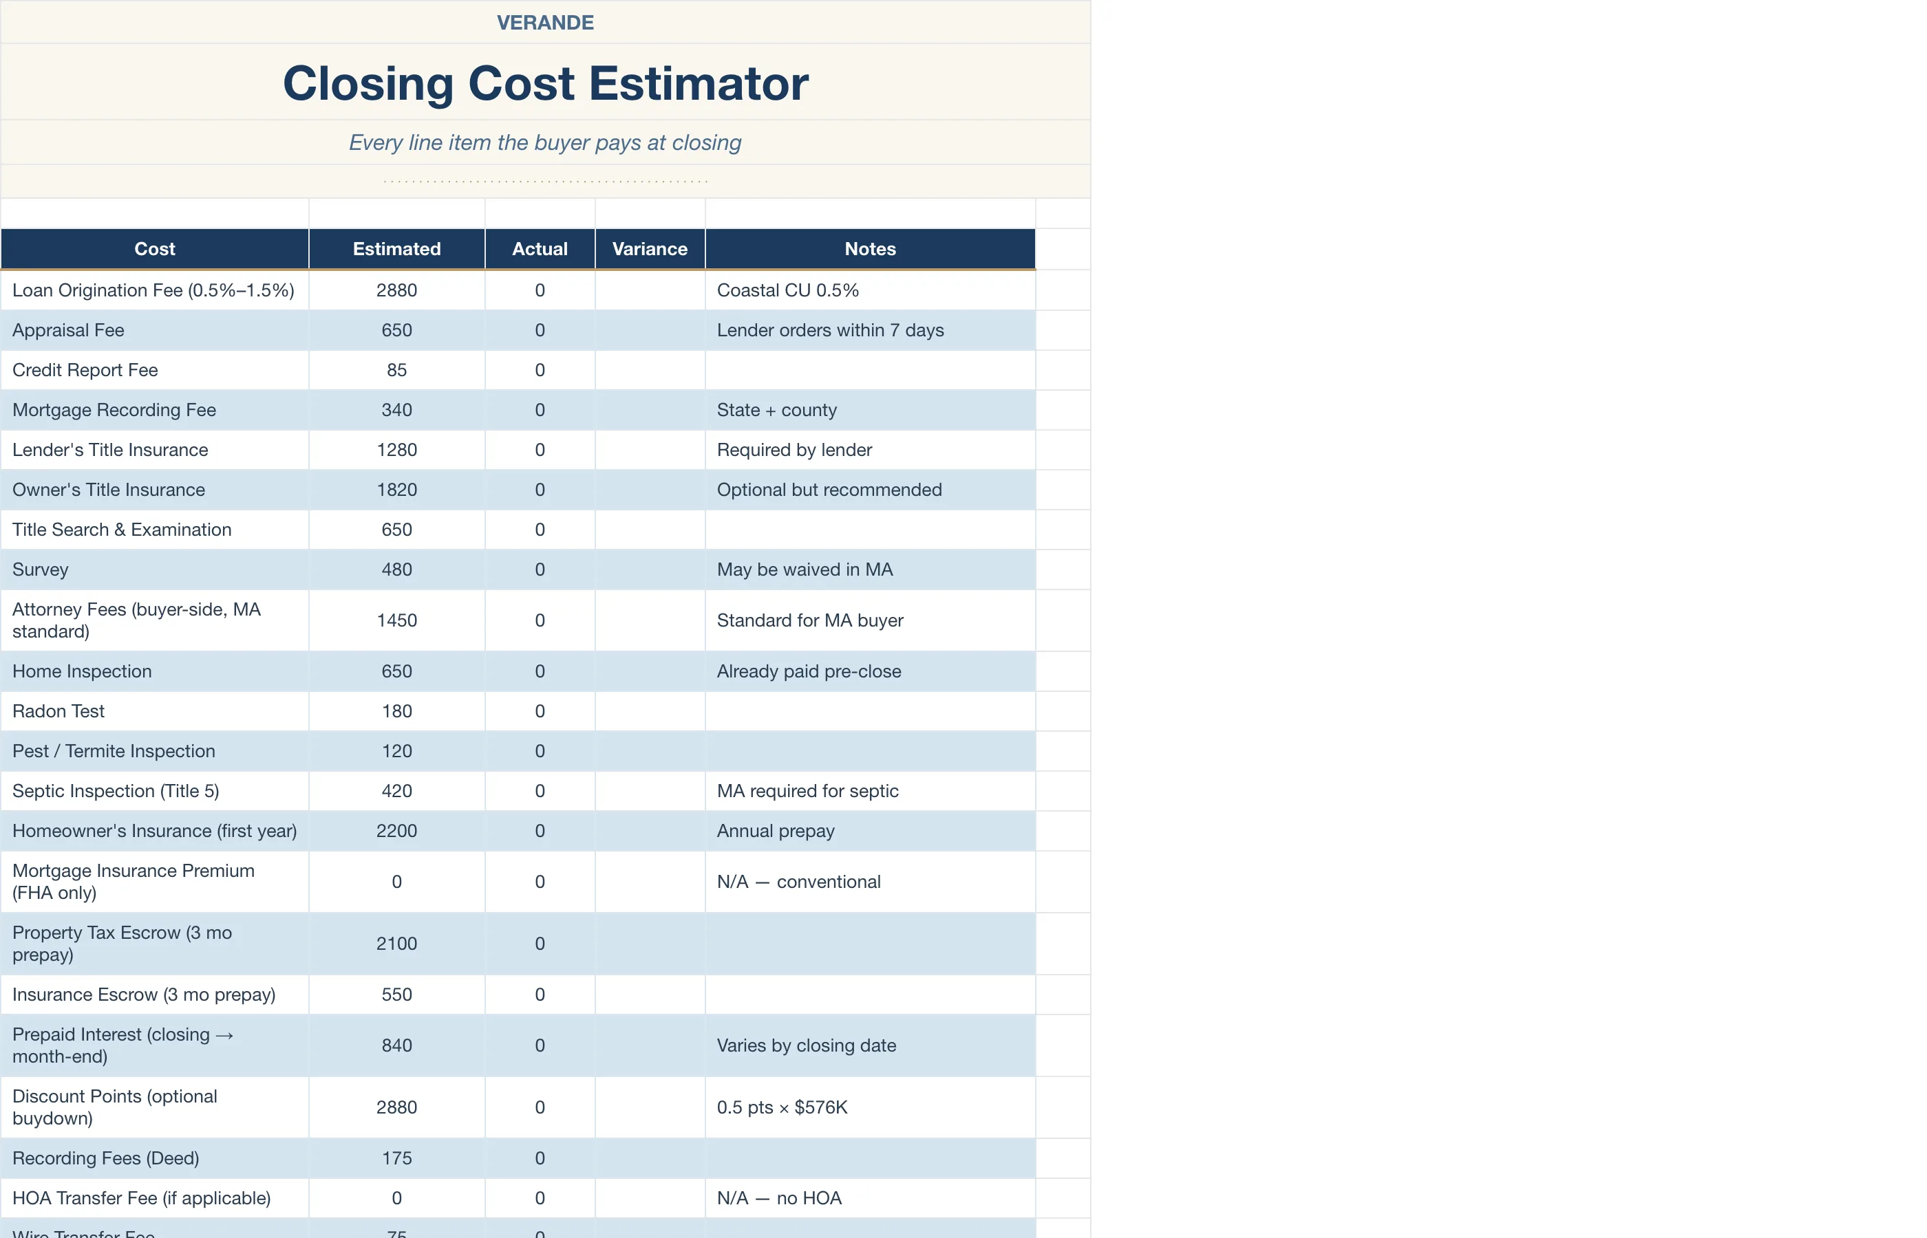
Task: Select the Radon Test cell
Action: (x=154, y=711)
